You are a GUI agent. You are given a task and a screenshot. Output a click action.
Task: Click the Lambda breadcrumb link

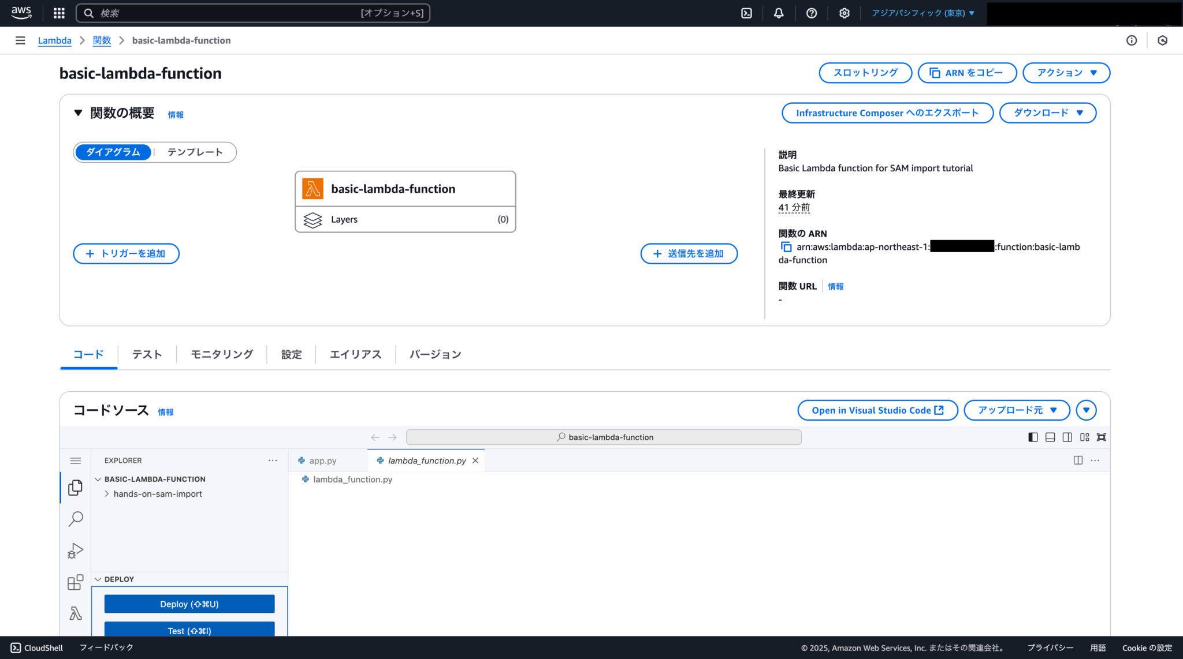[55, 40]
